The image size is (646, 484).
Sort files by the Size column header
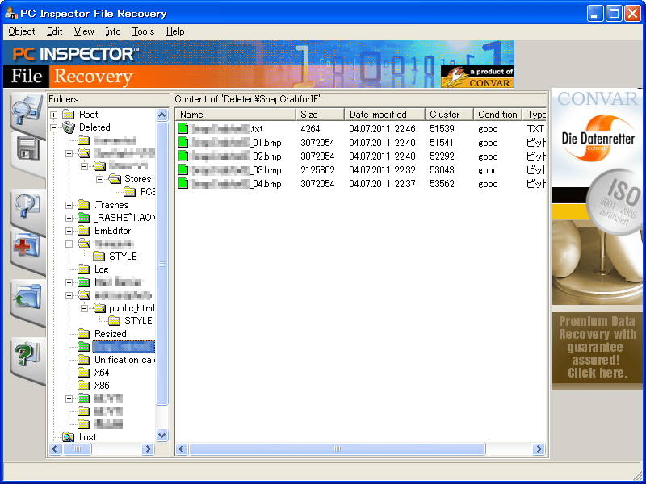pos(320,115)
